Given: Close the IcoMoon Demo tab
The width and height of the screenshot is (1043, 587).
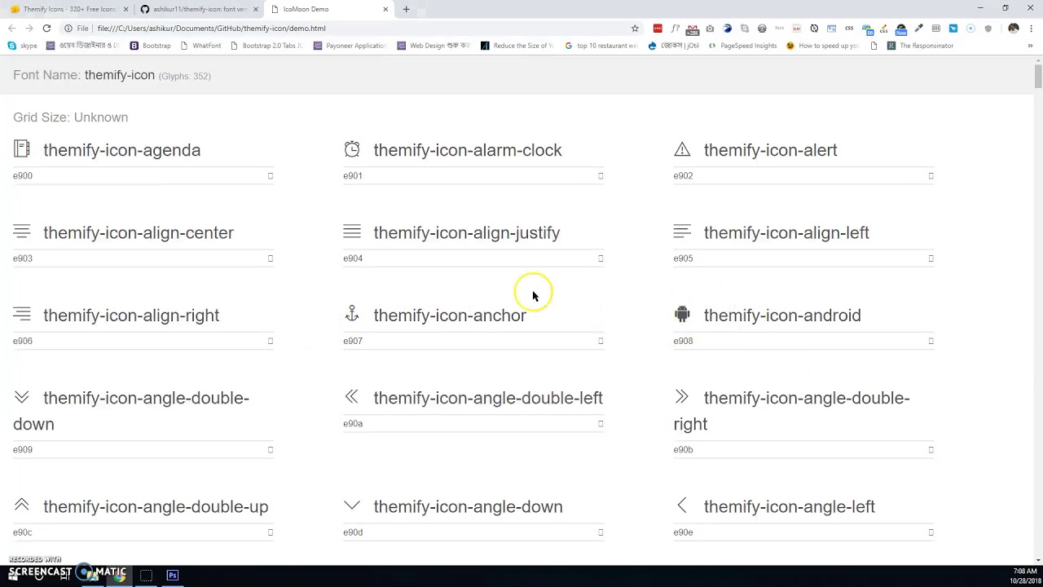Looking at the screenshot, I should 385,9.
